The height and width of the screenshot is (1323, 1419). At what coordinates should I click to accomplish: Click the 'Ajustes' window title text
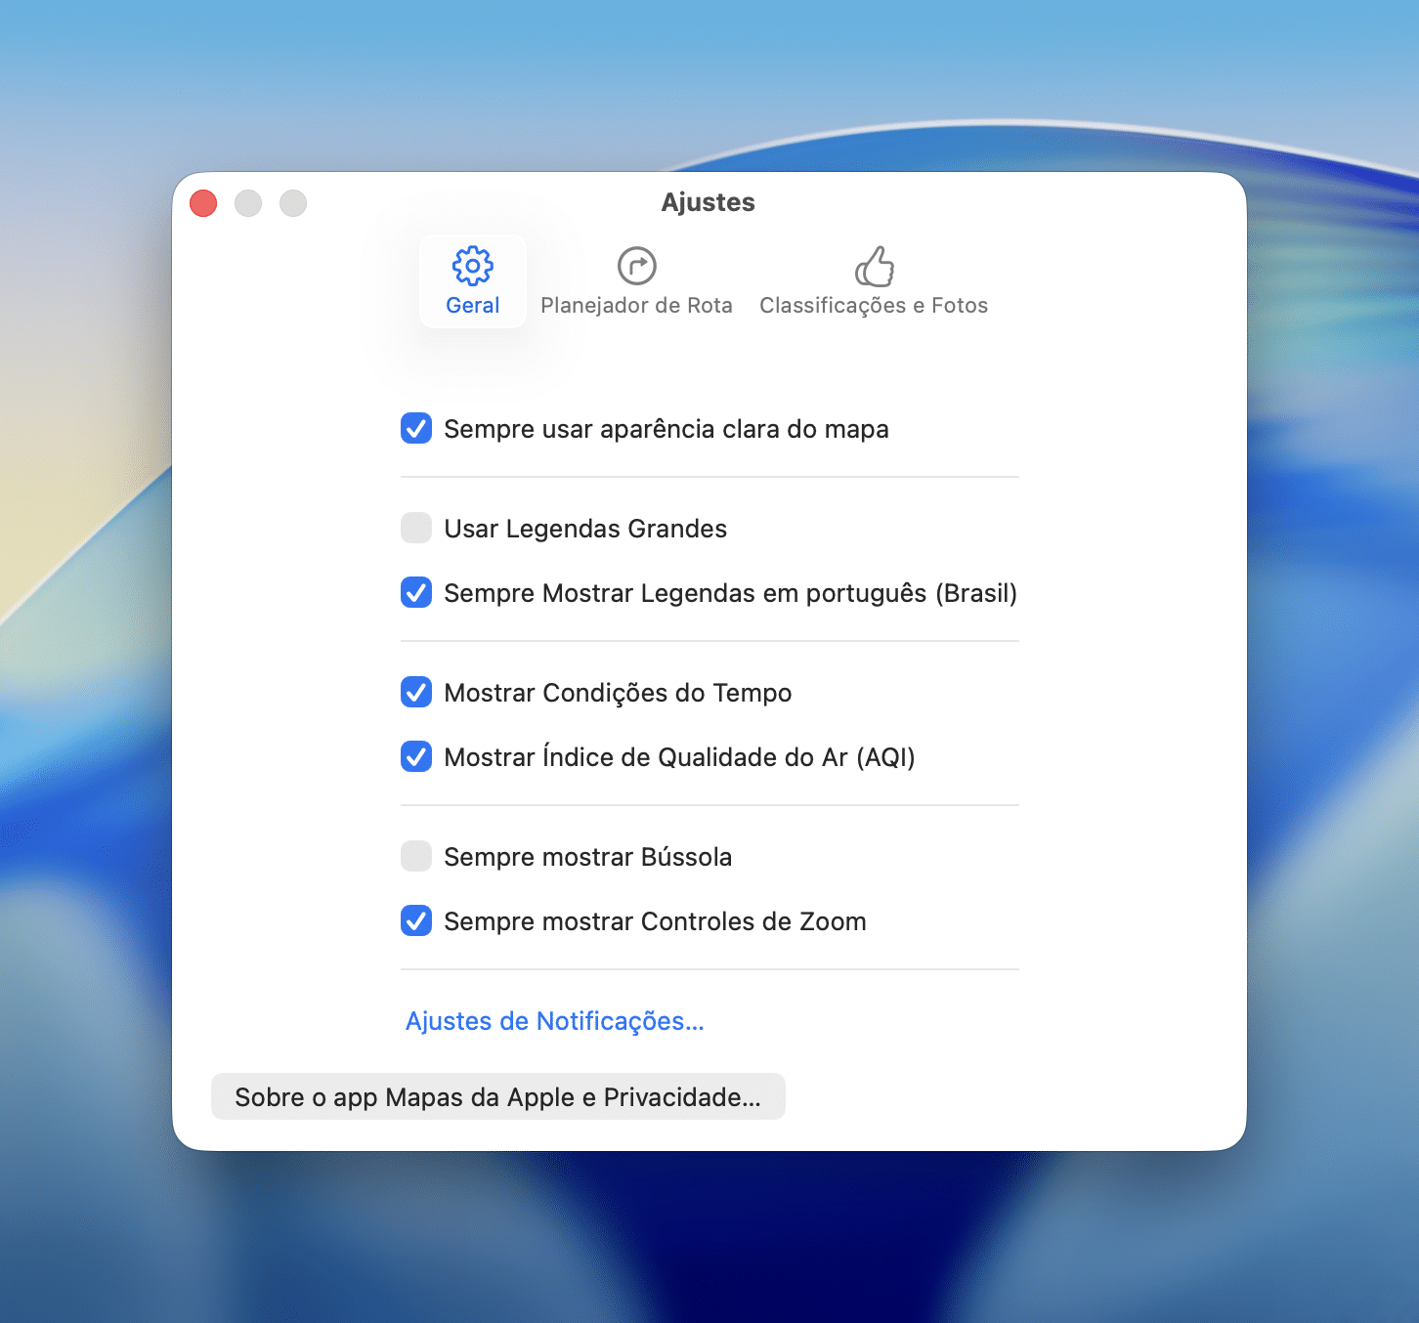[x=708, y=202]
